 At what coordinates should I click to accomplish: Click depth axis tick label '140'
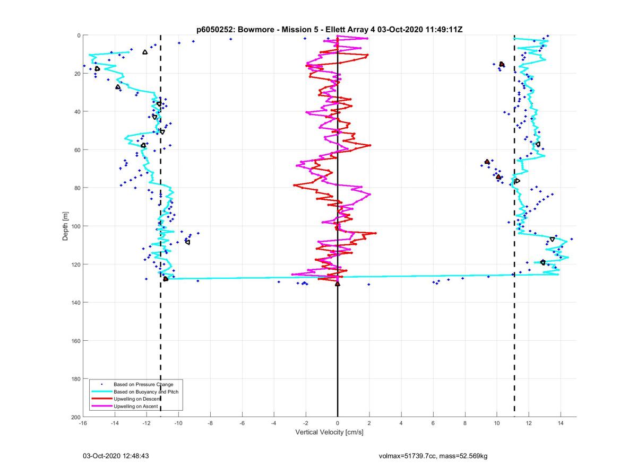75,303
